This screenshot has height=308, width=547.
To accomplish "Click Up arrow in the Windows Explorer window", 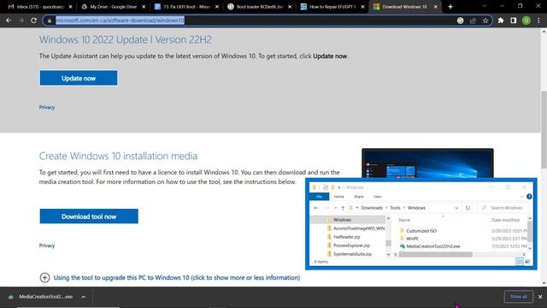I will pos(343,208).
